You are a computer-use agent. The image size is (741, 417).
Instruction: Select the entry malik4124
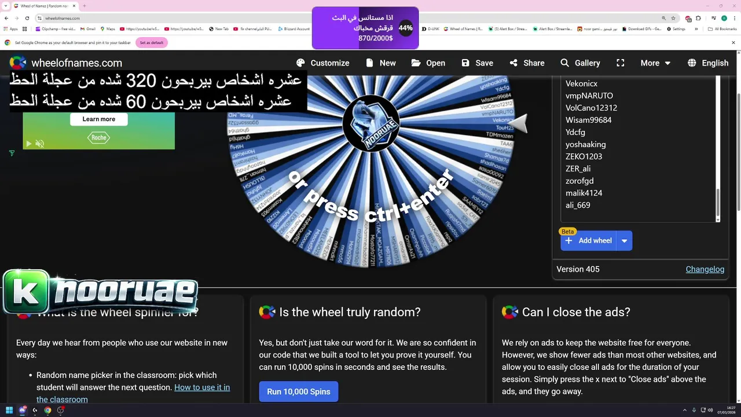pyautogui.click(x=584, y=193)
